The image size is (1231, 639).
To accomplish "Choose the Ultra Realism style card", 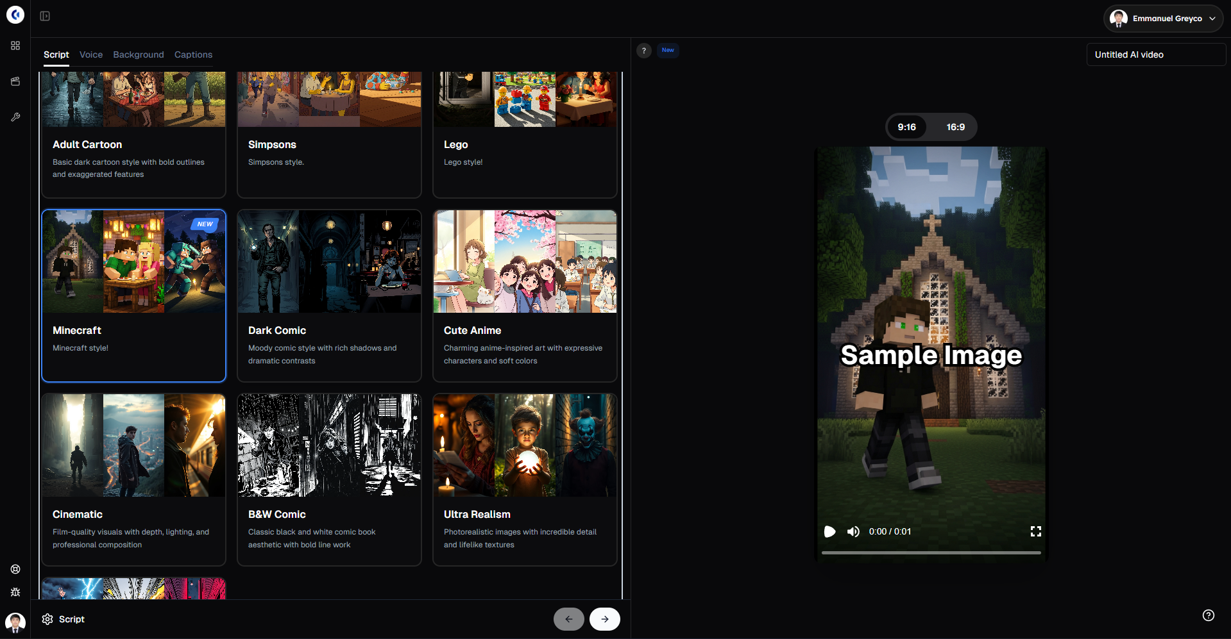I will 525,479.
